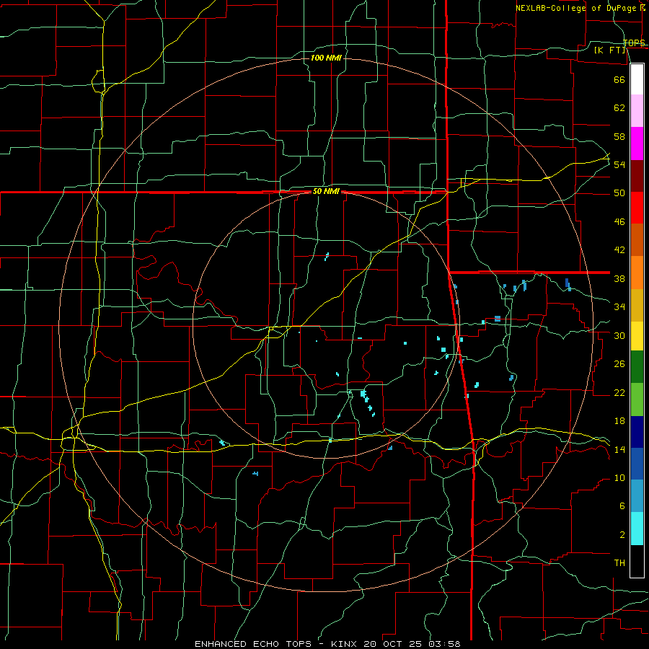Click the scale value "50"
This screenshot has height=649, width=649.
pos(619,193)
